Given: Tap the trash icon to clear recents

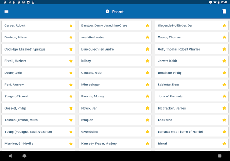Looking at the screenshot, I should point(224,12).
